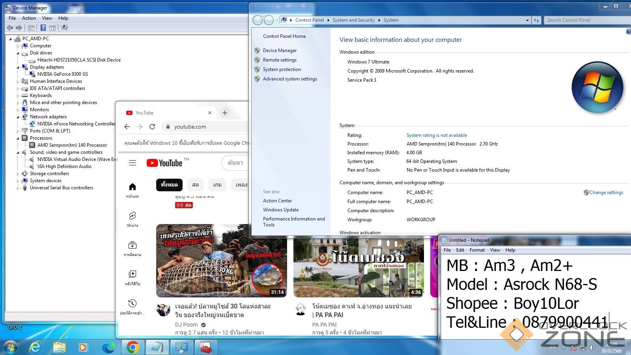This screenshot has width=631, height=355.
Task: Reload the YouTube page in Chrome
Action: 152,127
